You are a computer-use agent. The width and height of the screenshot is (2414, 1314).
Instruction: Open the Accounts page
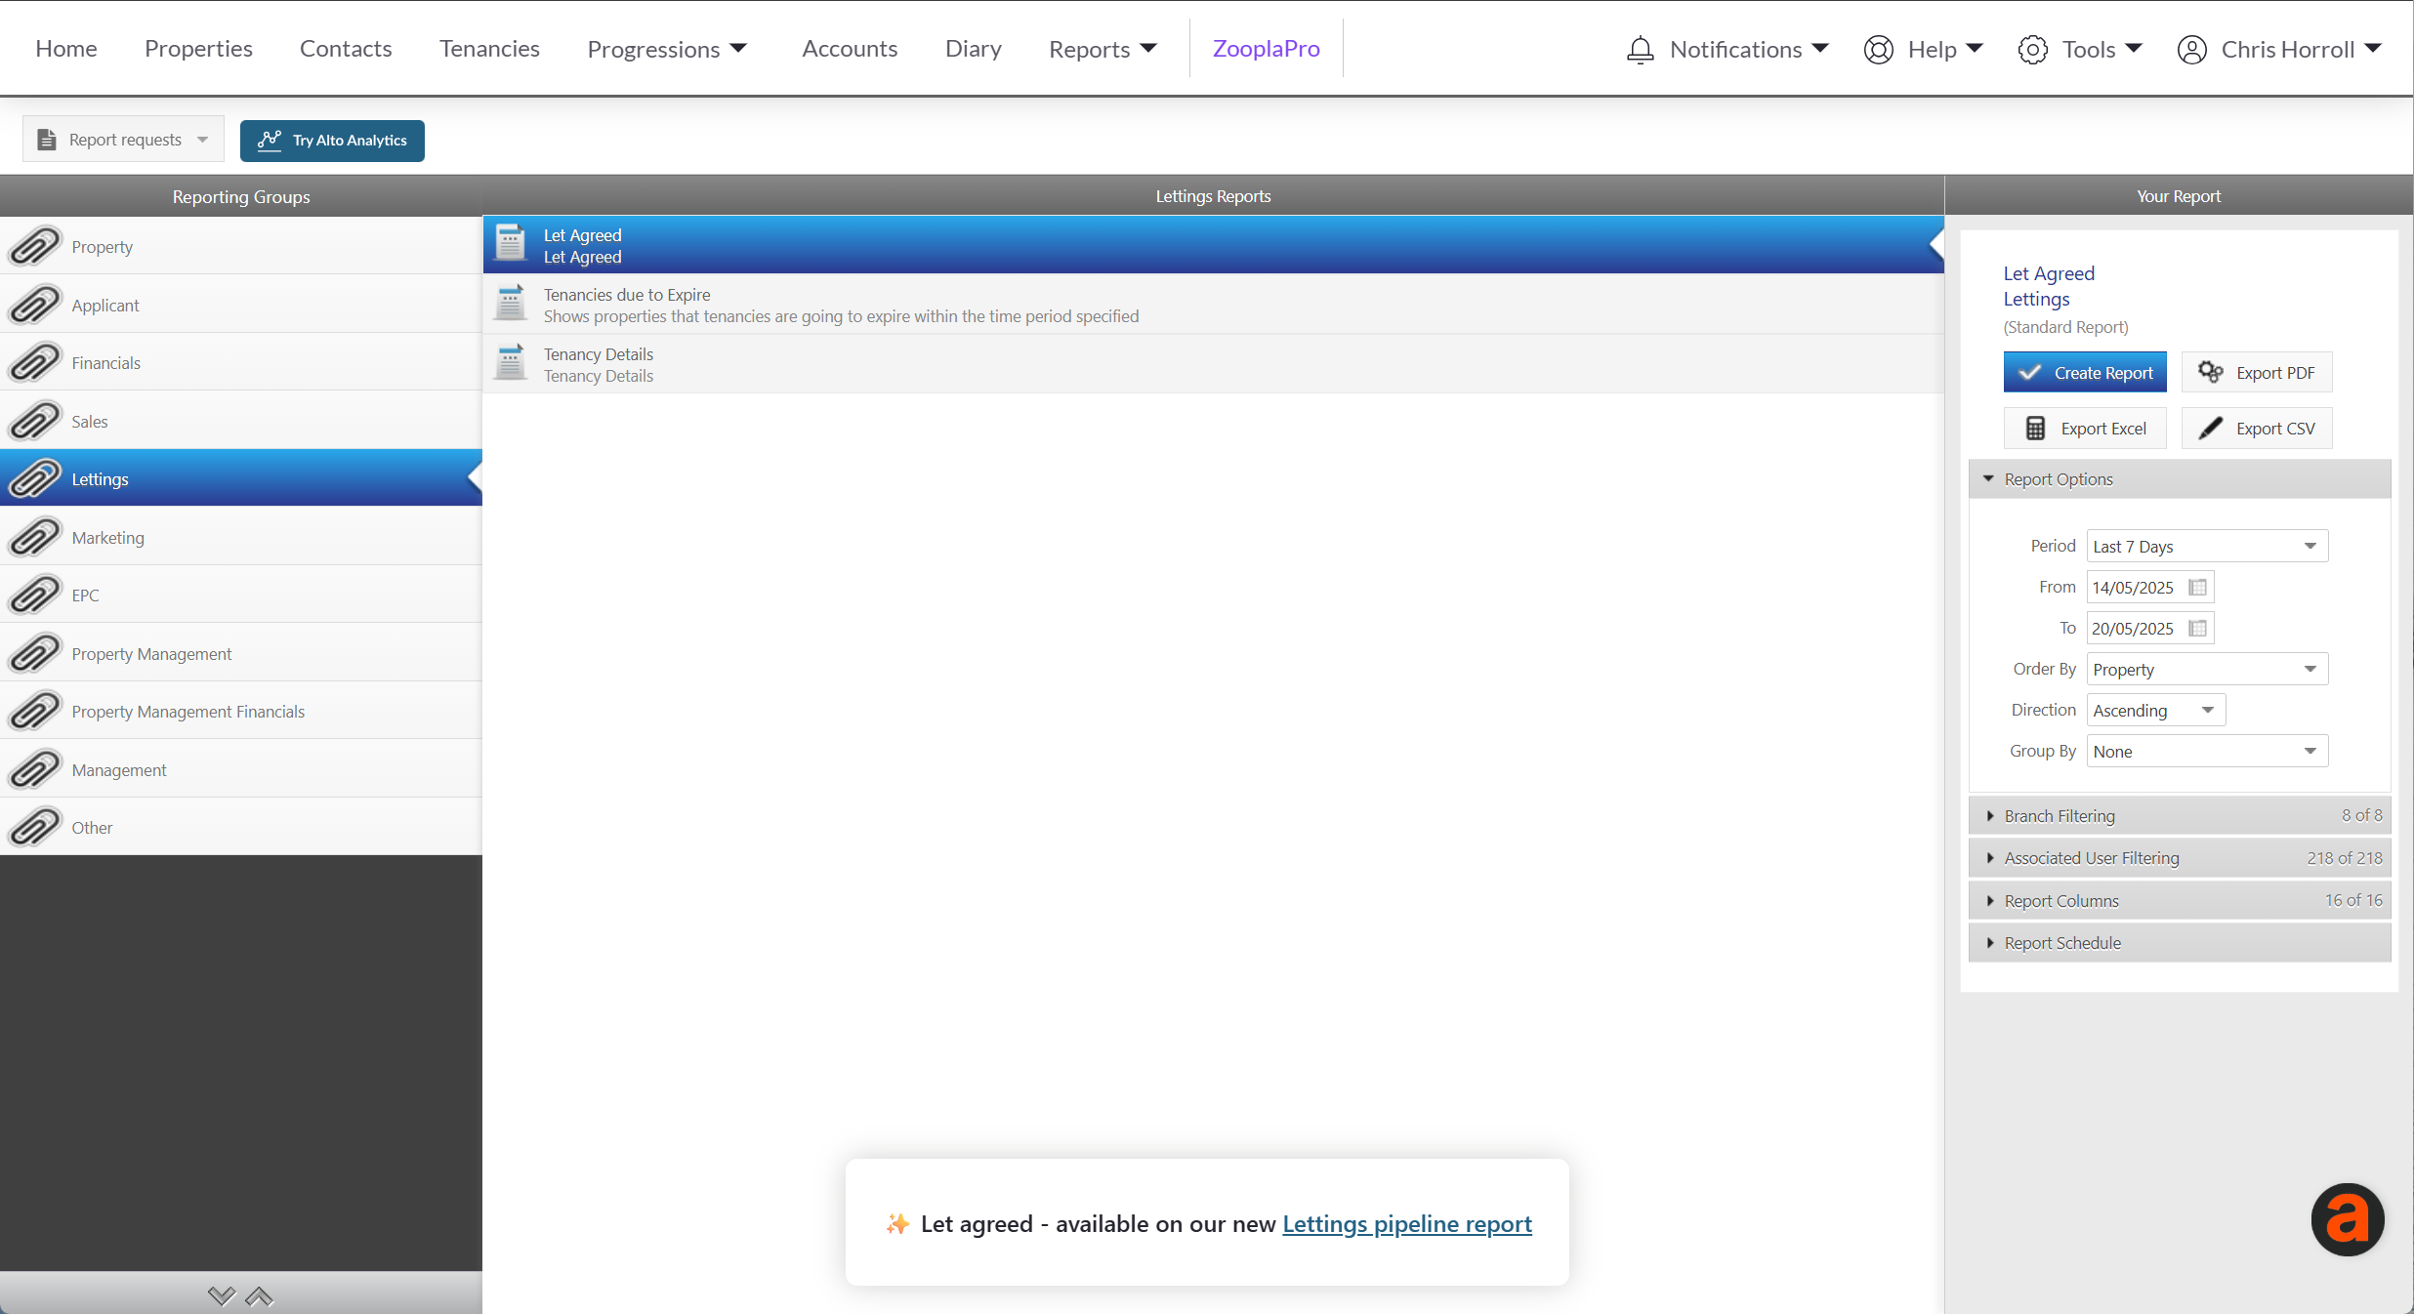(850, 48)
